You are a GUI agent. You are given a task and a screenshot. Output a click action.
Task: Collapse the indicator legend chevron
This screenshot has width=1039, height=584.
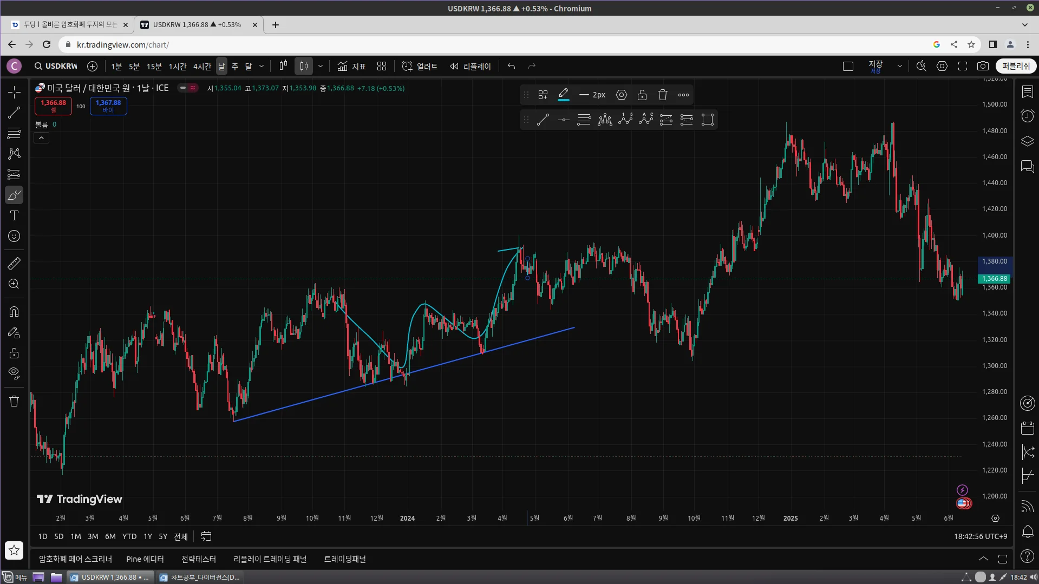[x=41, y=138]
